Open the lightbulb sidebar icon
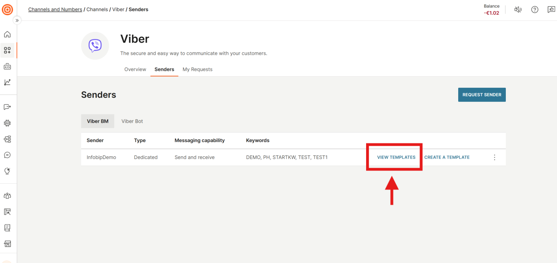557x263 pixels. [x=7, y=171]
